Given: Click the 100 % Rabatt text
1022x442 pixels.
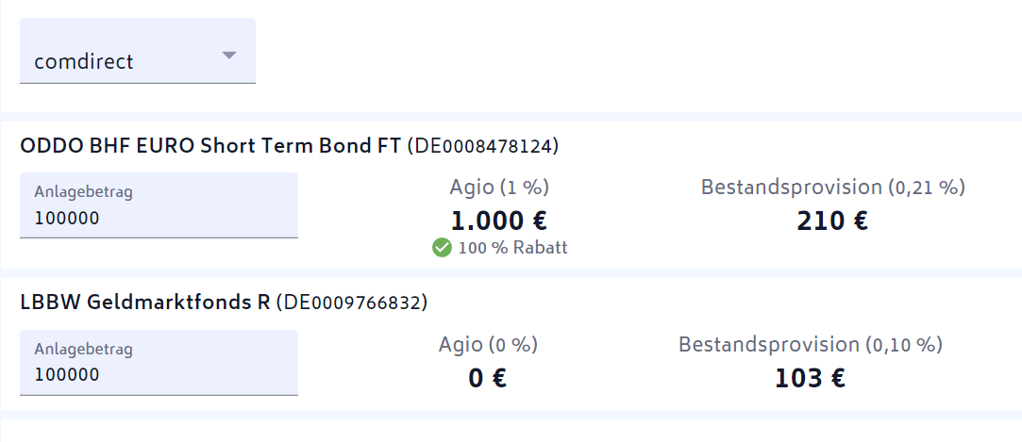Looking at the screenshot, I should pos(512,248).
